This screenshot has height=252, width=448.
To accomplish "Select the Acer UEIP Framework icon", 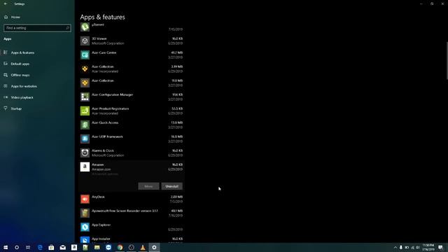I will (85, 139).
